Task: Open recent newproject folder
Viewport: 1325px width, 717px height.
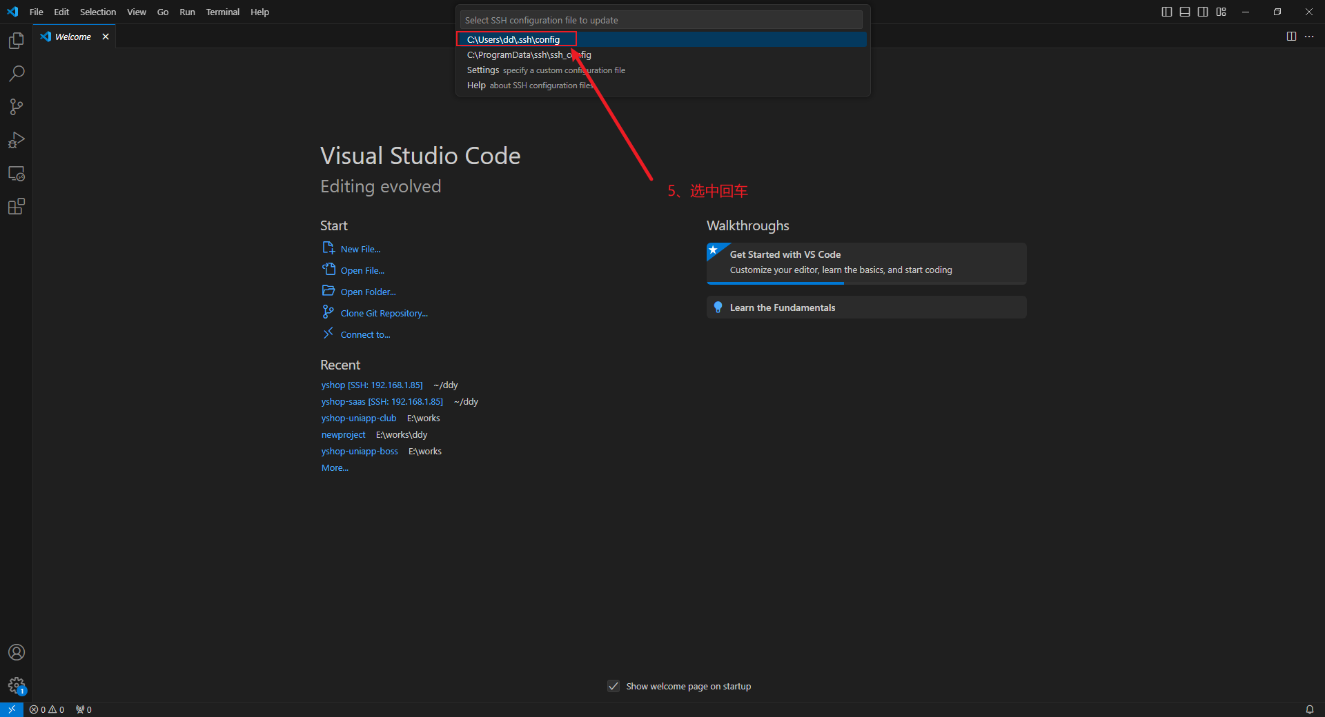Action: click(x=343, y=434)
